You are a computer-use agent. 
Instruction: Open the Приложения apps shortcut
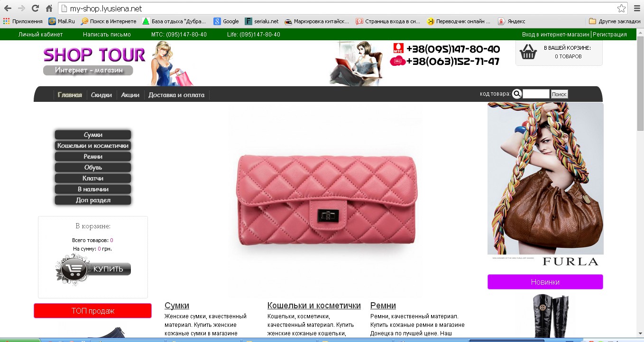click(x=23, y=21)
